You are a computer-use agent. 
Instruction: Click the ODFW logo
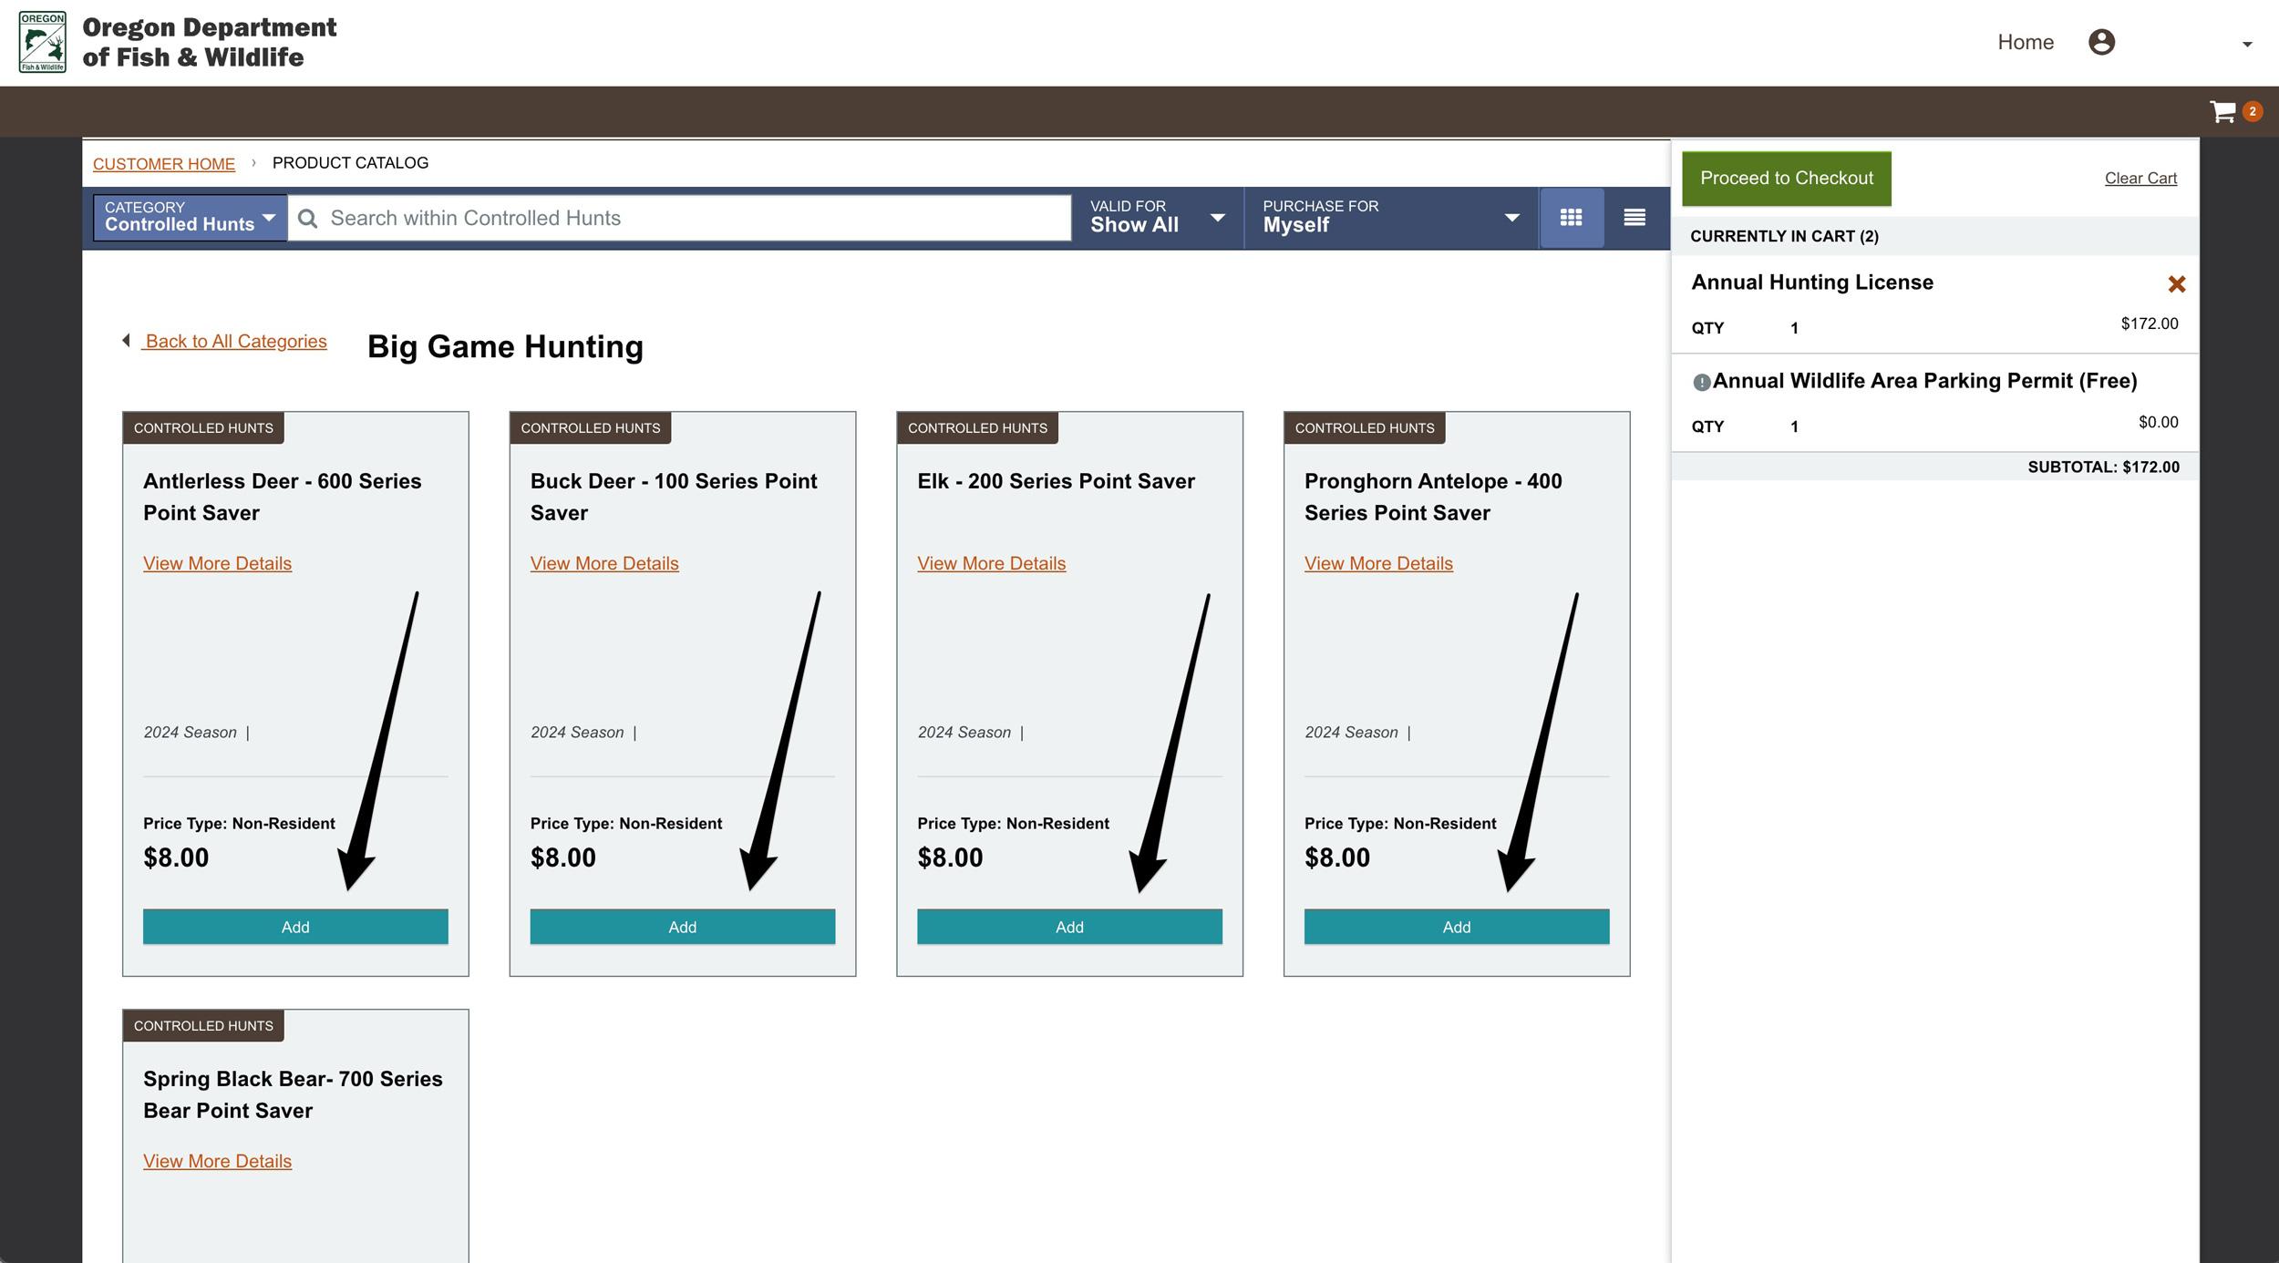[x=41, y=40]
